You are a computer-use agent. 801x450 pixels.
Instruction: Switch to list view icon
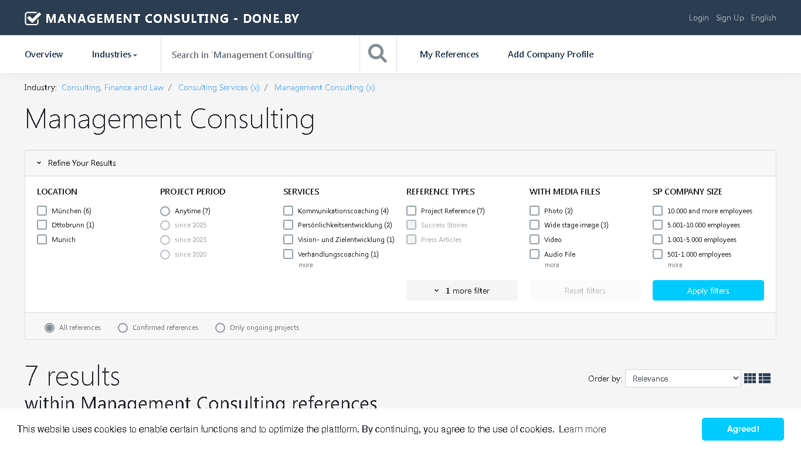[765, 379]
